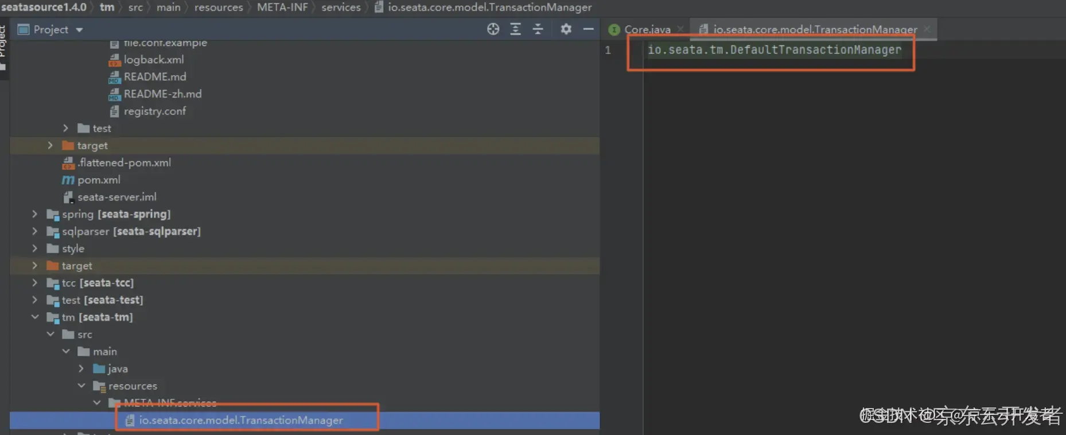Click the Maven pom.xml icon
Viewport: 1066px width, 435px height.
[68, 180]
